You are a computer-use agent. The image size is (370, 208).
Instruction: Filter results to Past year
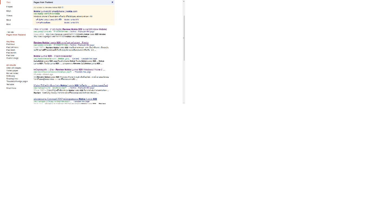click(11, 55)
